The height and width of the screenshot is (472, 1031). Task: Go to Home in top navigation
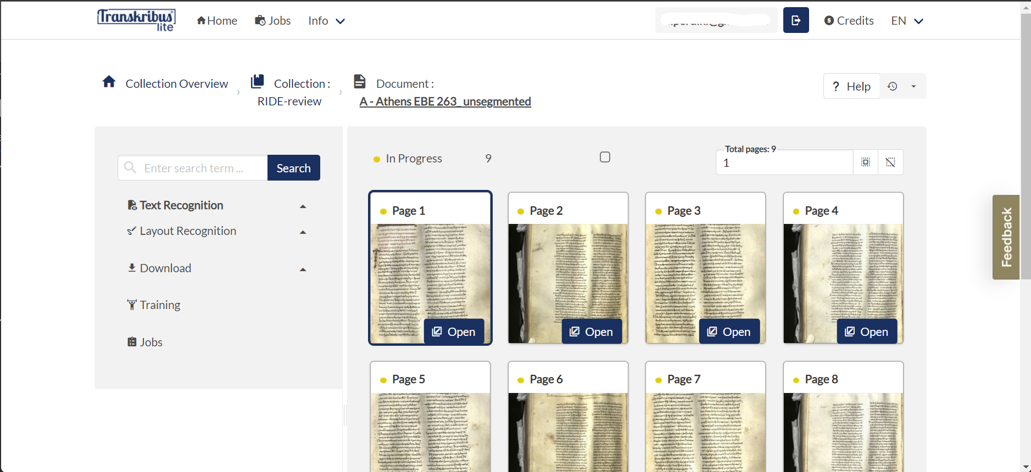[217, 21]
